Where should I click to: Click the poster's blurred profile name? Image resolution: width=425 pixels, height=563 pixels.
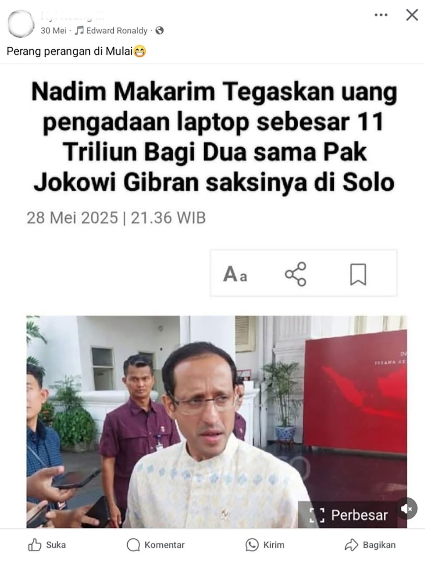73,17
